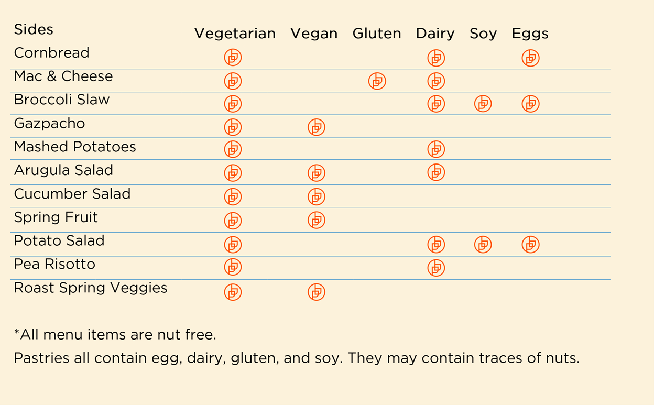This screenshot has width=654, height=405.
Task: Click the Arugula Salad Dairy icon
Action: tap(436, 172)
